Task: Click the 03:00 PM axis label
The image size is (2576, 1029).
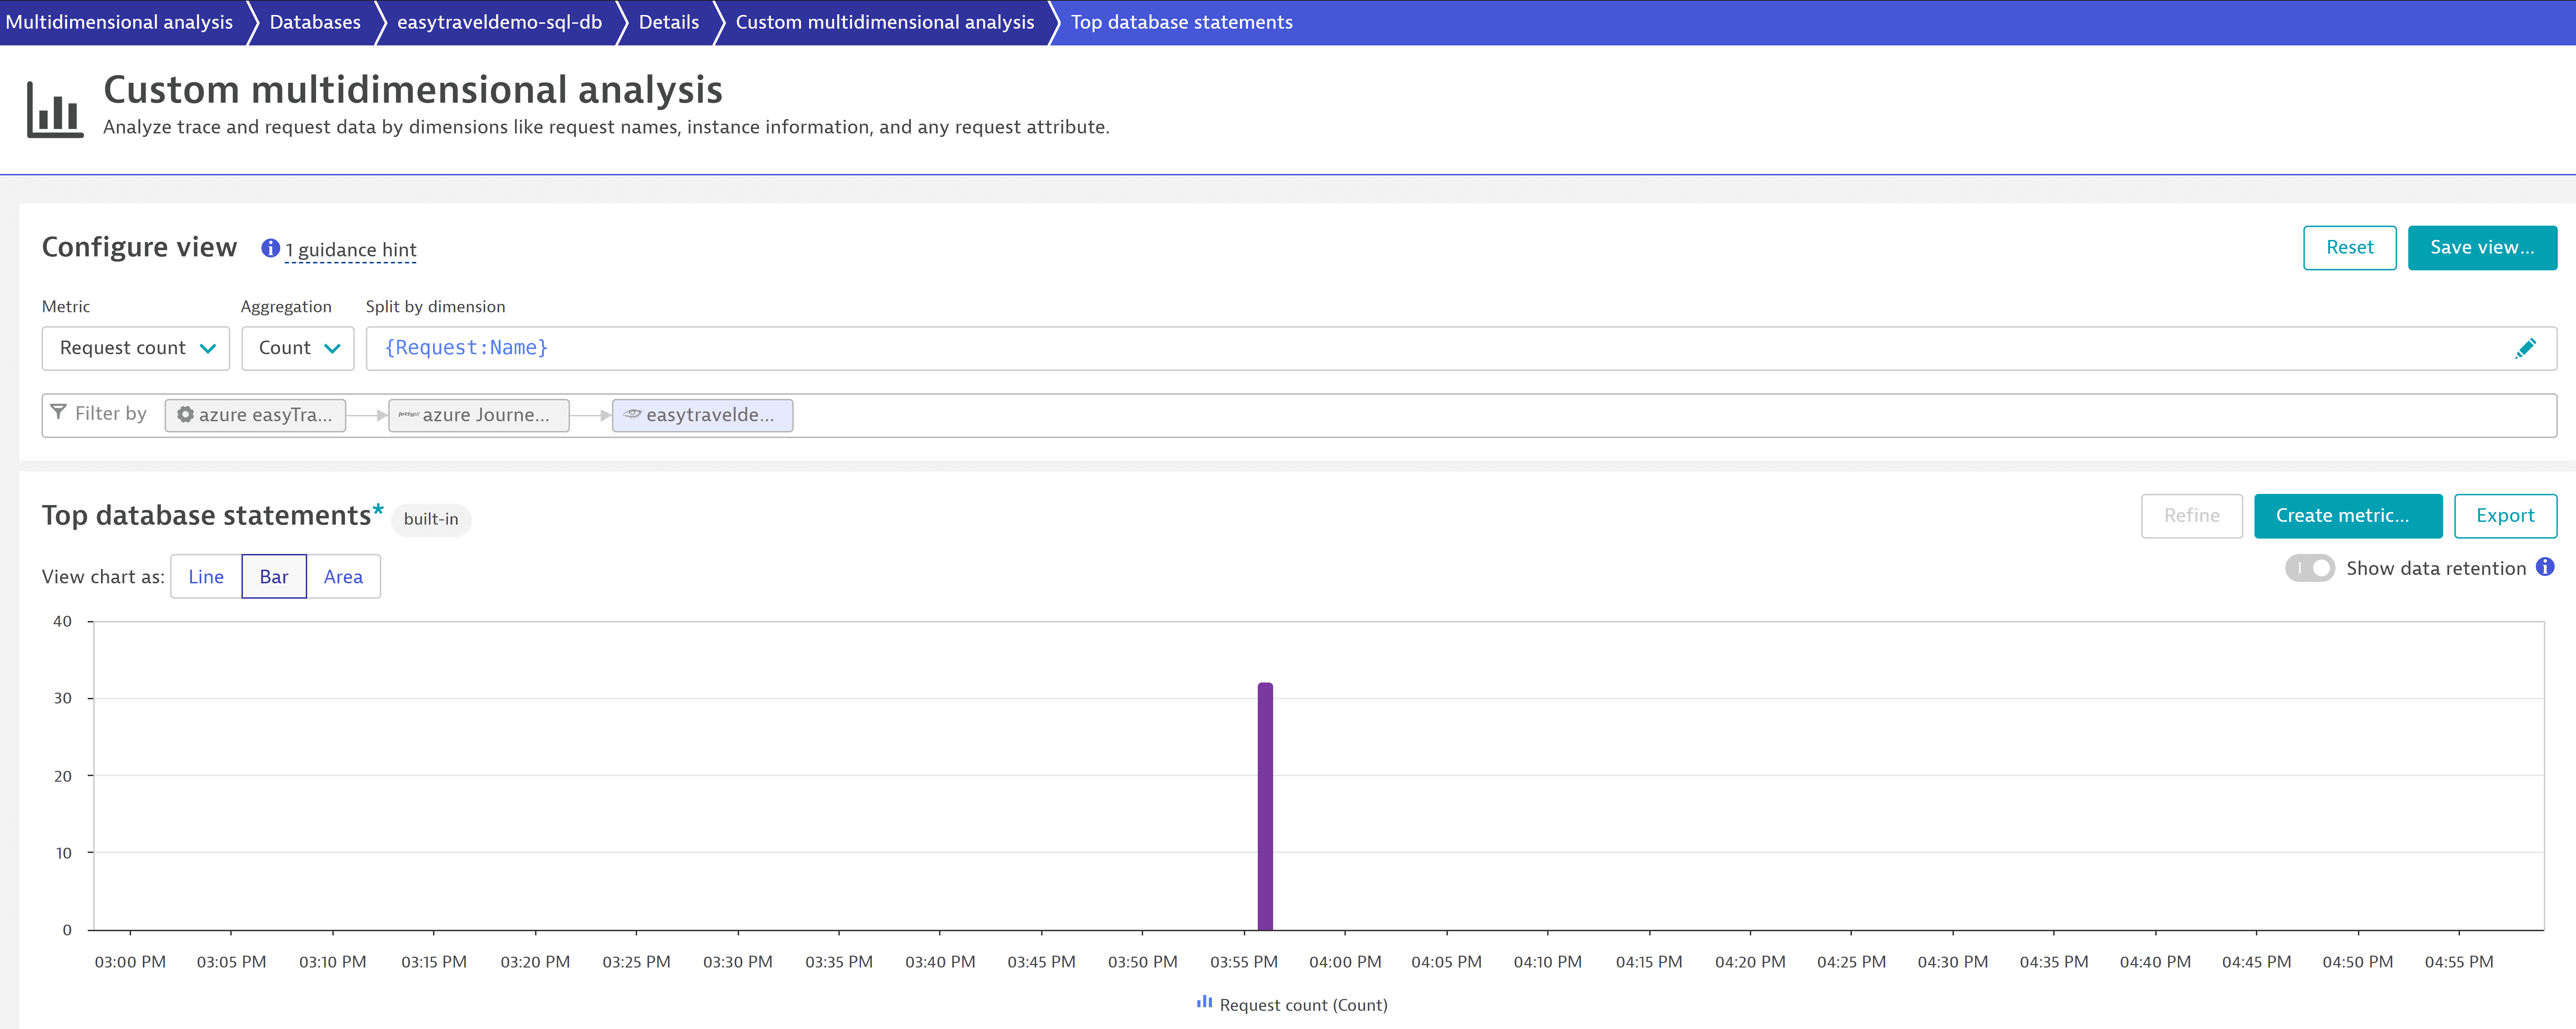Action: pos(130,961)
